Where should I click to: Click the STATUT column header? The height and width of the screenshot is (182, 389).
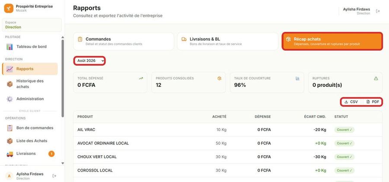tap(341, 117)
